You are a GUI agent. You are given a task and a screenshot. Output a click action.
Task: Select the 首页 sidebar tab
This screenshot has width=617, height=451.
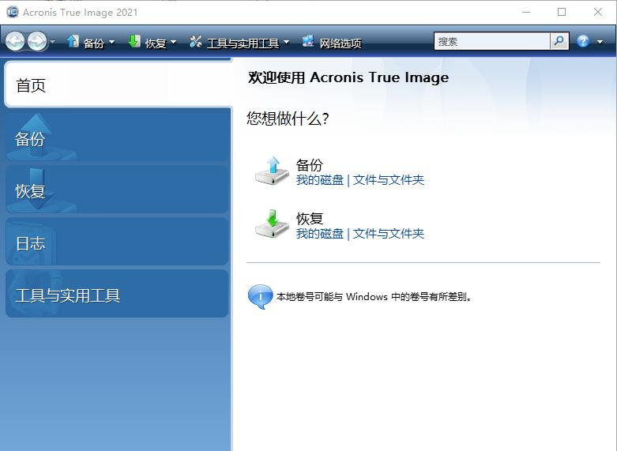pos(118,85)
